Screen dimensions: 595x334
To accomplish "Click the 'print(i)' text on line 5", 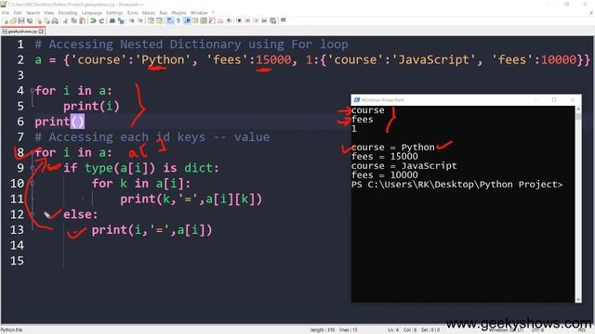I will click(x=91, y=106).
